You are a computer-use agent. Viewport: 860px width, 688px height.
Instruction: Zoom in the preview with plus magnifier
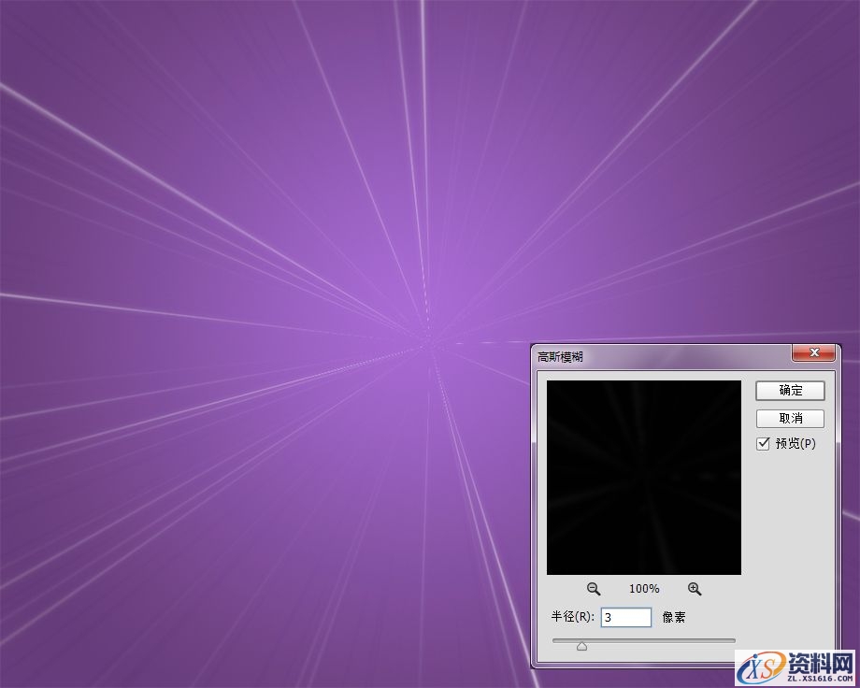point(694,589)
